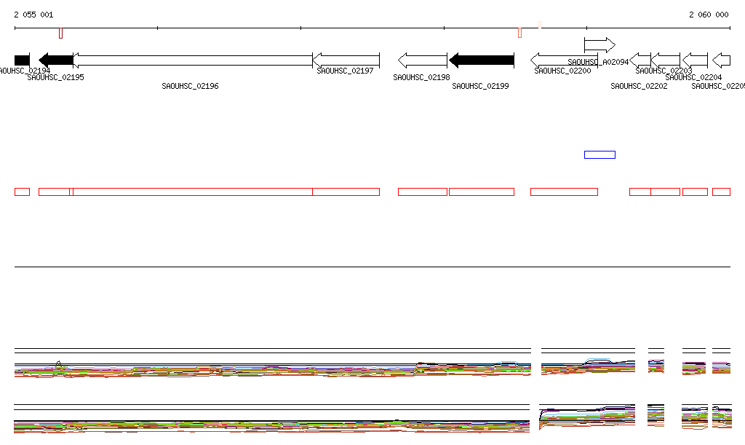
Task: Click the right-pointing SAOUHSC_A02094 arrow
Action: pyautogui.click(x=599, y=45)
